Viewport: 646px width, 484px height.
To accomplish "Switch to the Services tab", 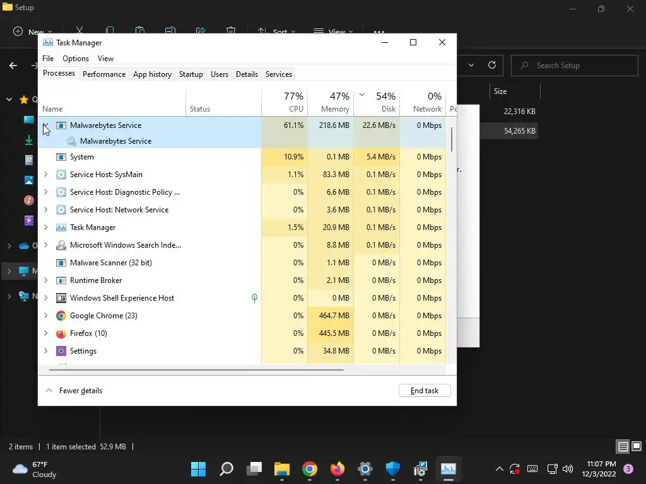I will coord(278,74).
